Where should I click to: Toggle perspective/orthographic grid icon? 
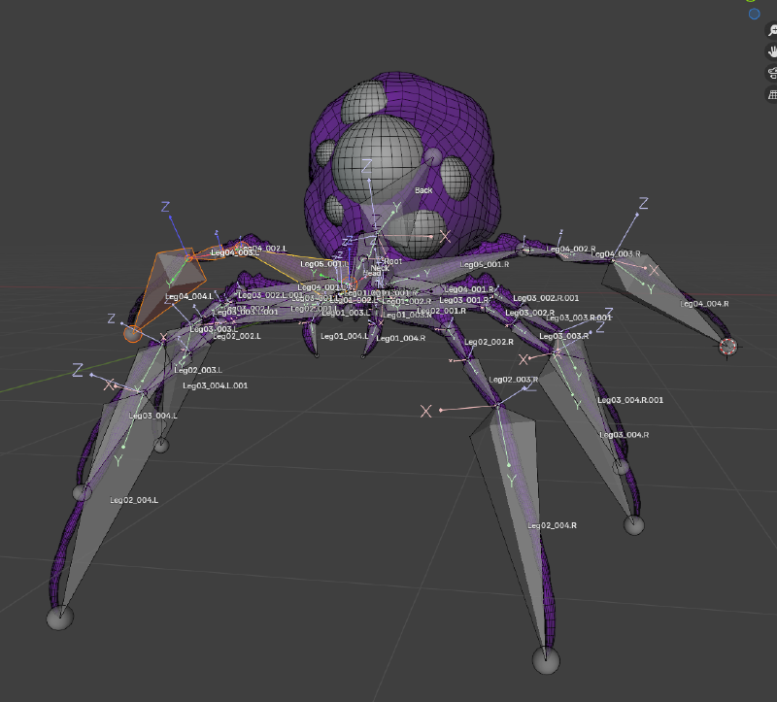click(x=772, y=94)
